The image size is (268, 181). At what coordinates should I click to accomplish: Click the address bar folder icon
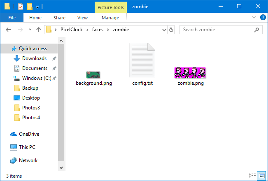tap(49, 30)
